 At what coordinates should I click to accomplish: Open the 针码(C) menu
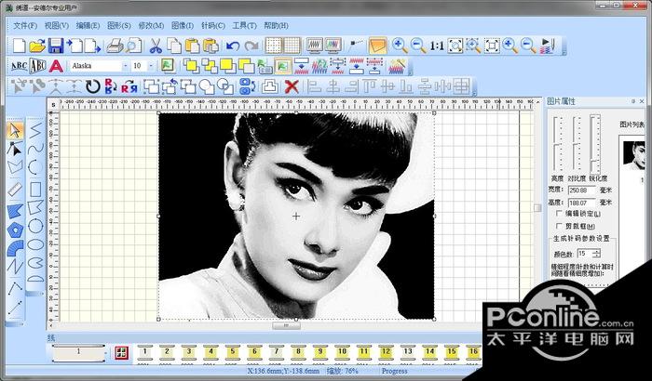(x=213, y=25)
